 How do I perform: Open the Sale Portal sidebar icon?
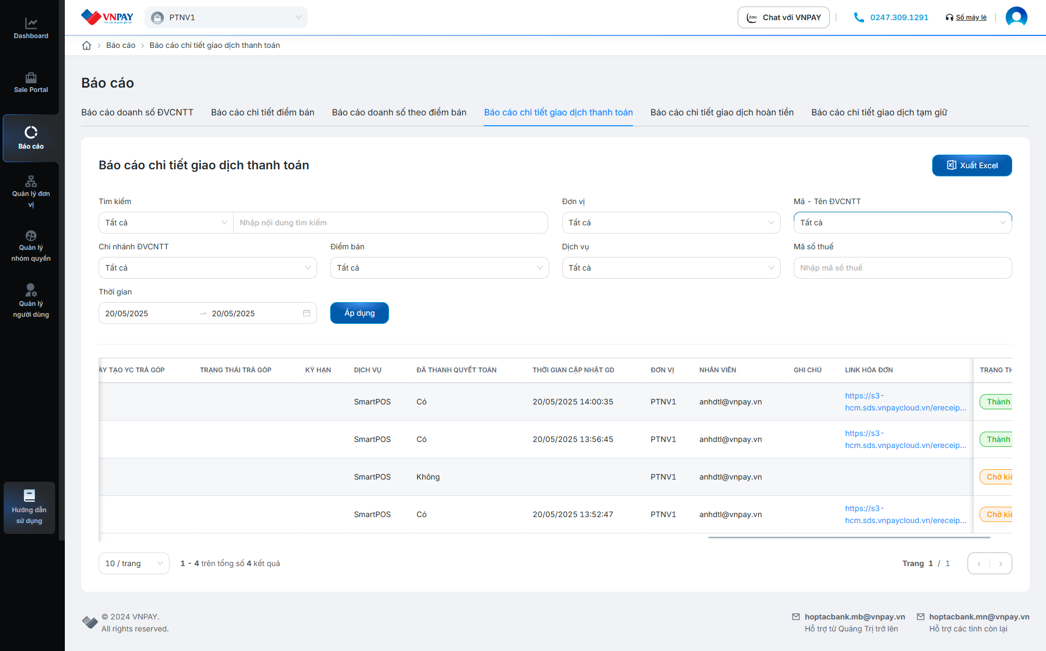coord(31,77)
